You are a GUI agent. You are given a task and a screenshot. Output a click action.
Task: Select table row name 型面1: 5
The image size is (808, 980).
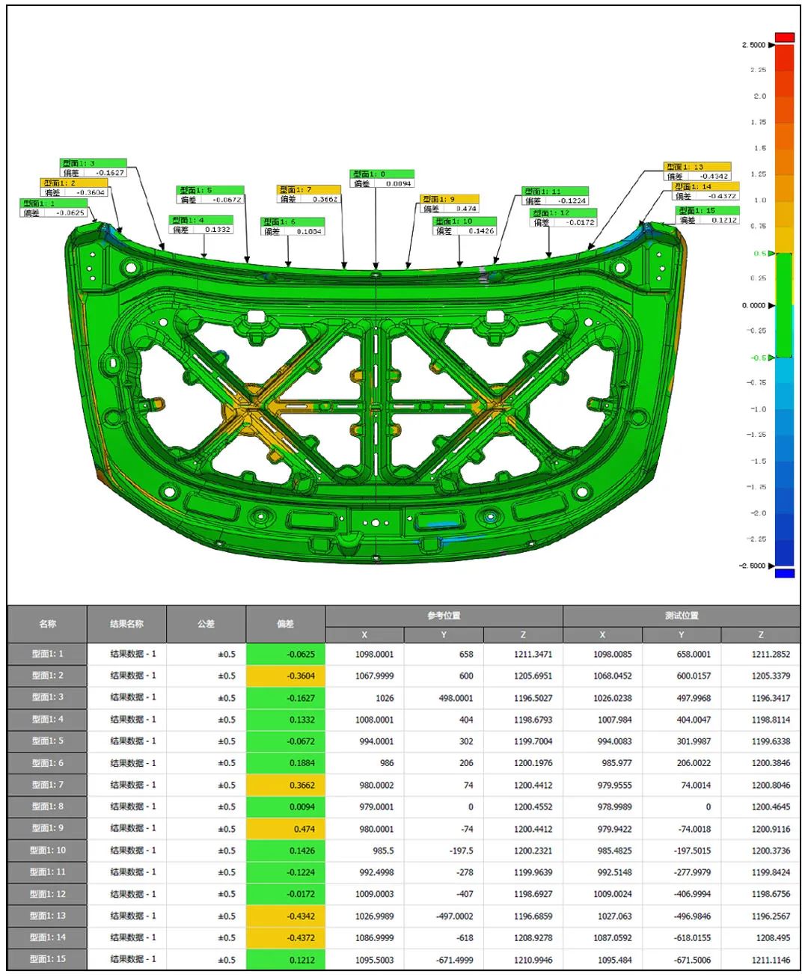48,741
